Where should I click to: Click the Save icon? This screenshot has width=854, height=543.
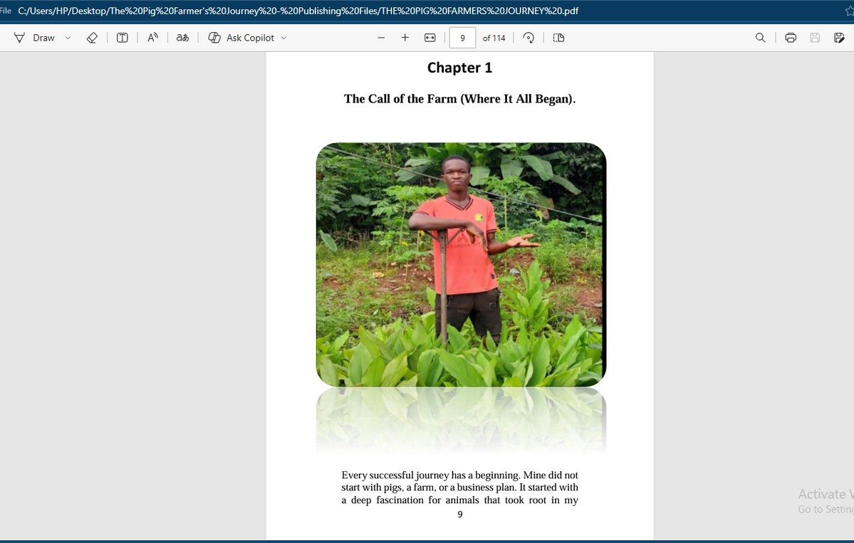(815, 38)
